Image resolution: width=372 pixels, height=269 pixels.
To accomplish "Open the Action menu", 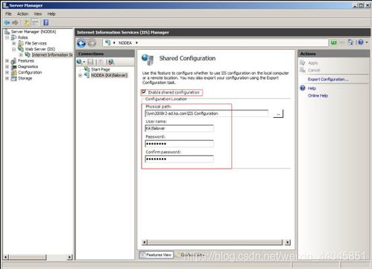I will (22, 14).
